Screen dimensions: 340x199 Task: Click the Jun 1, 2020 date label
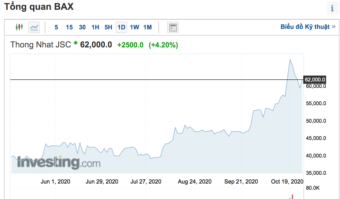[55, 182]
